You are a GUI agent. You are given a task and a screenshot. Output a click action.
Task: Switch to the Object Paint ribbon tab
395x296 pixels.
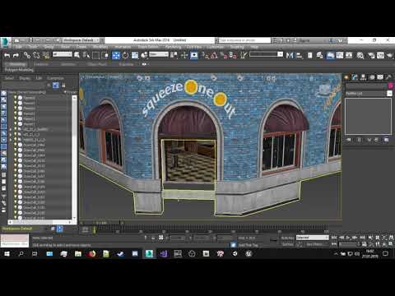tap(97, 64)
